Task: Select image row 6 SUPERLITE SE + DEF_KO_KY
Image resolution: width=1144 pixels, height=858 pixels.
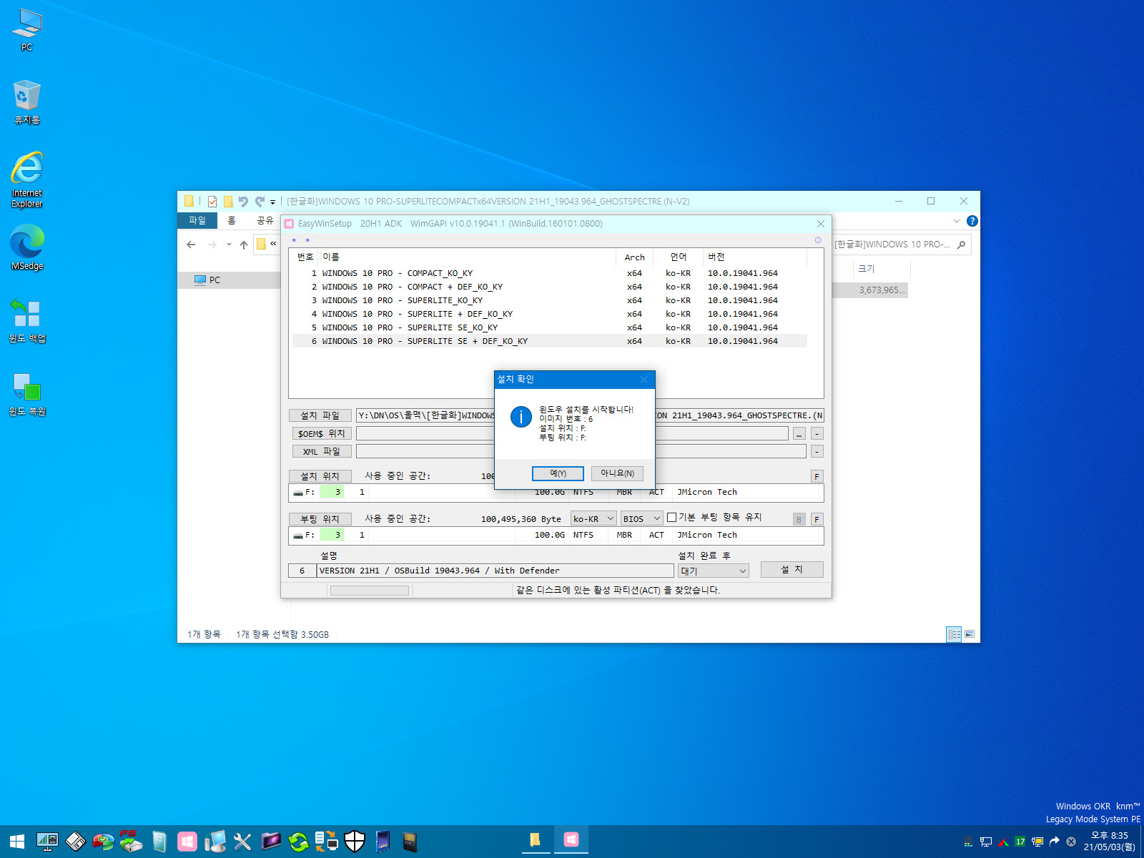Action: coord(549,341)
